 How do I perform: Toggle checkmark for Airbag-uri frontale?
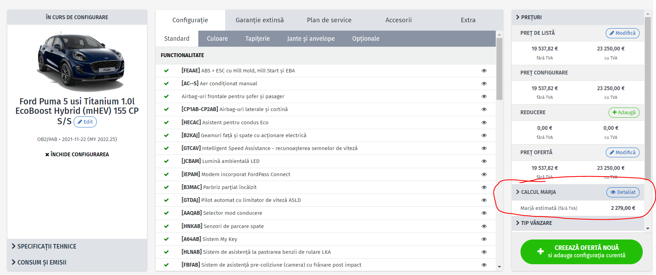coord(167,96)
